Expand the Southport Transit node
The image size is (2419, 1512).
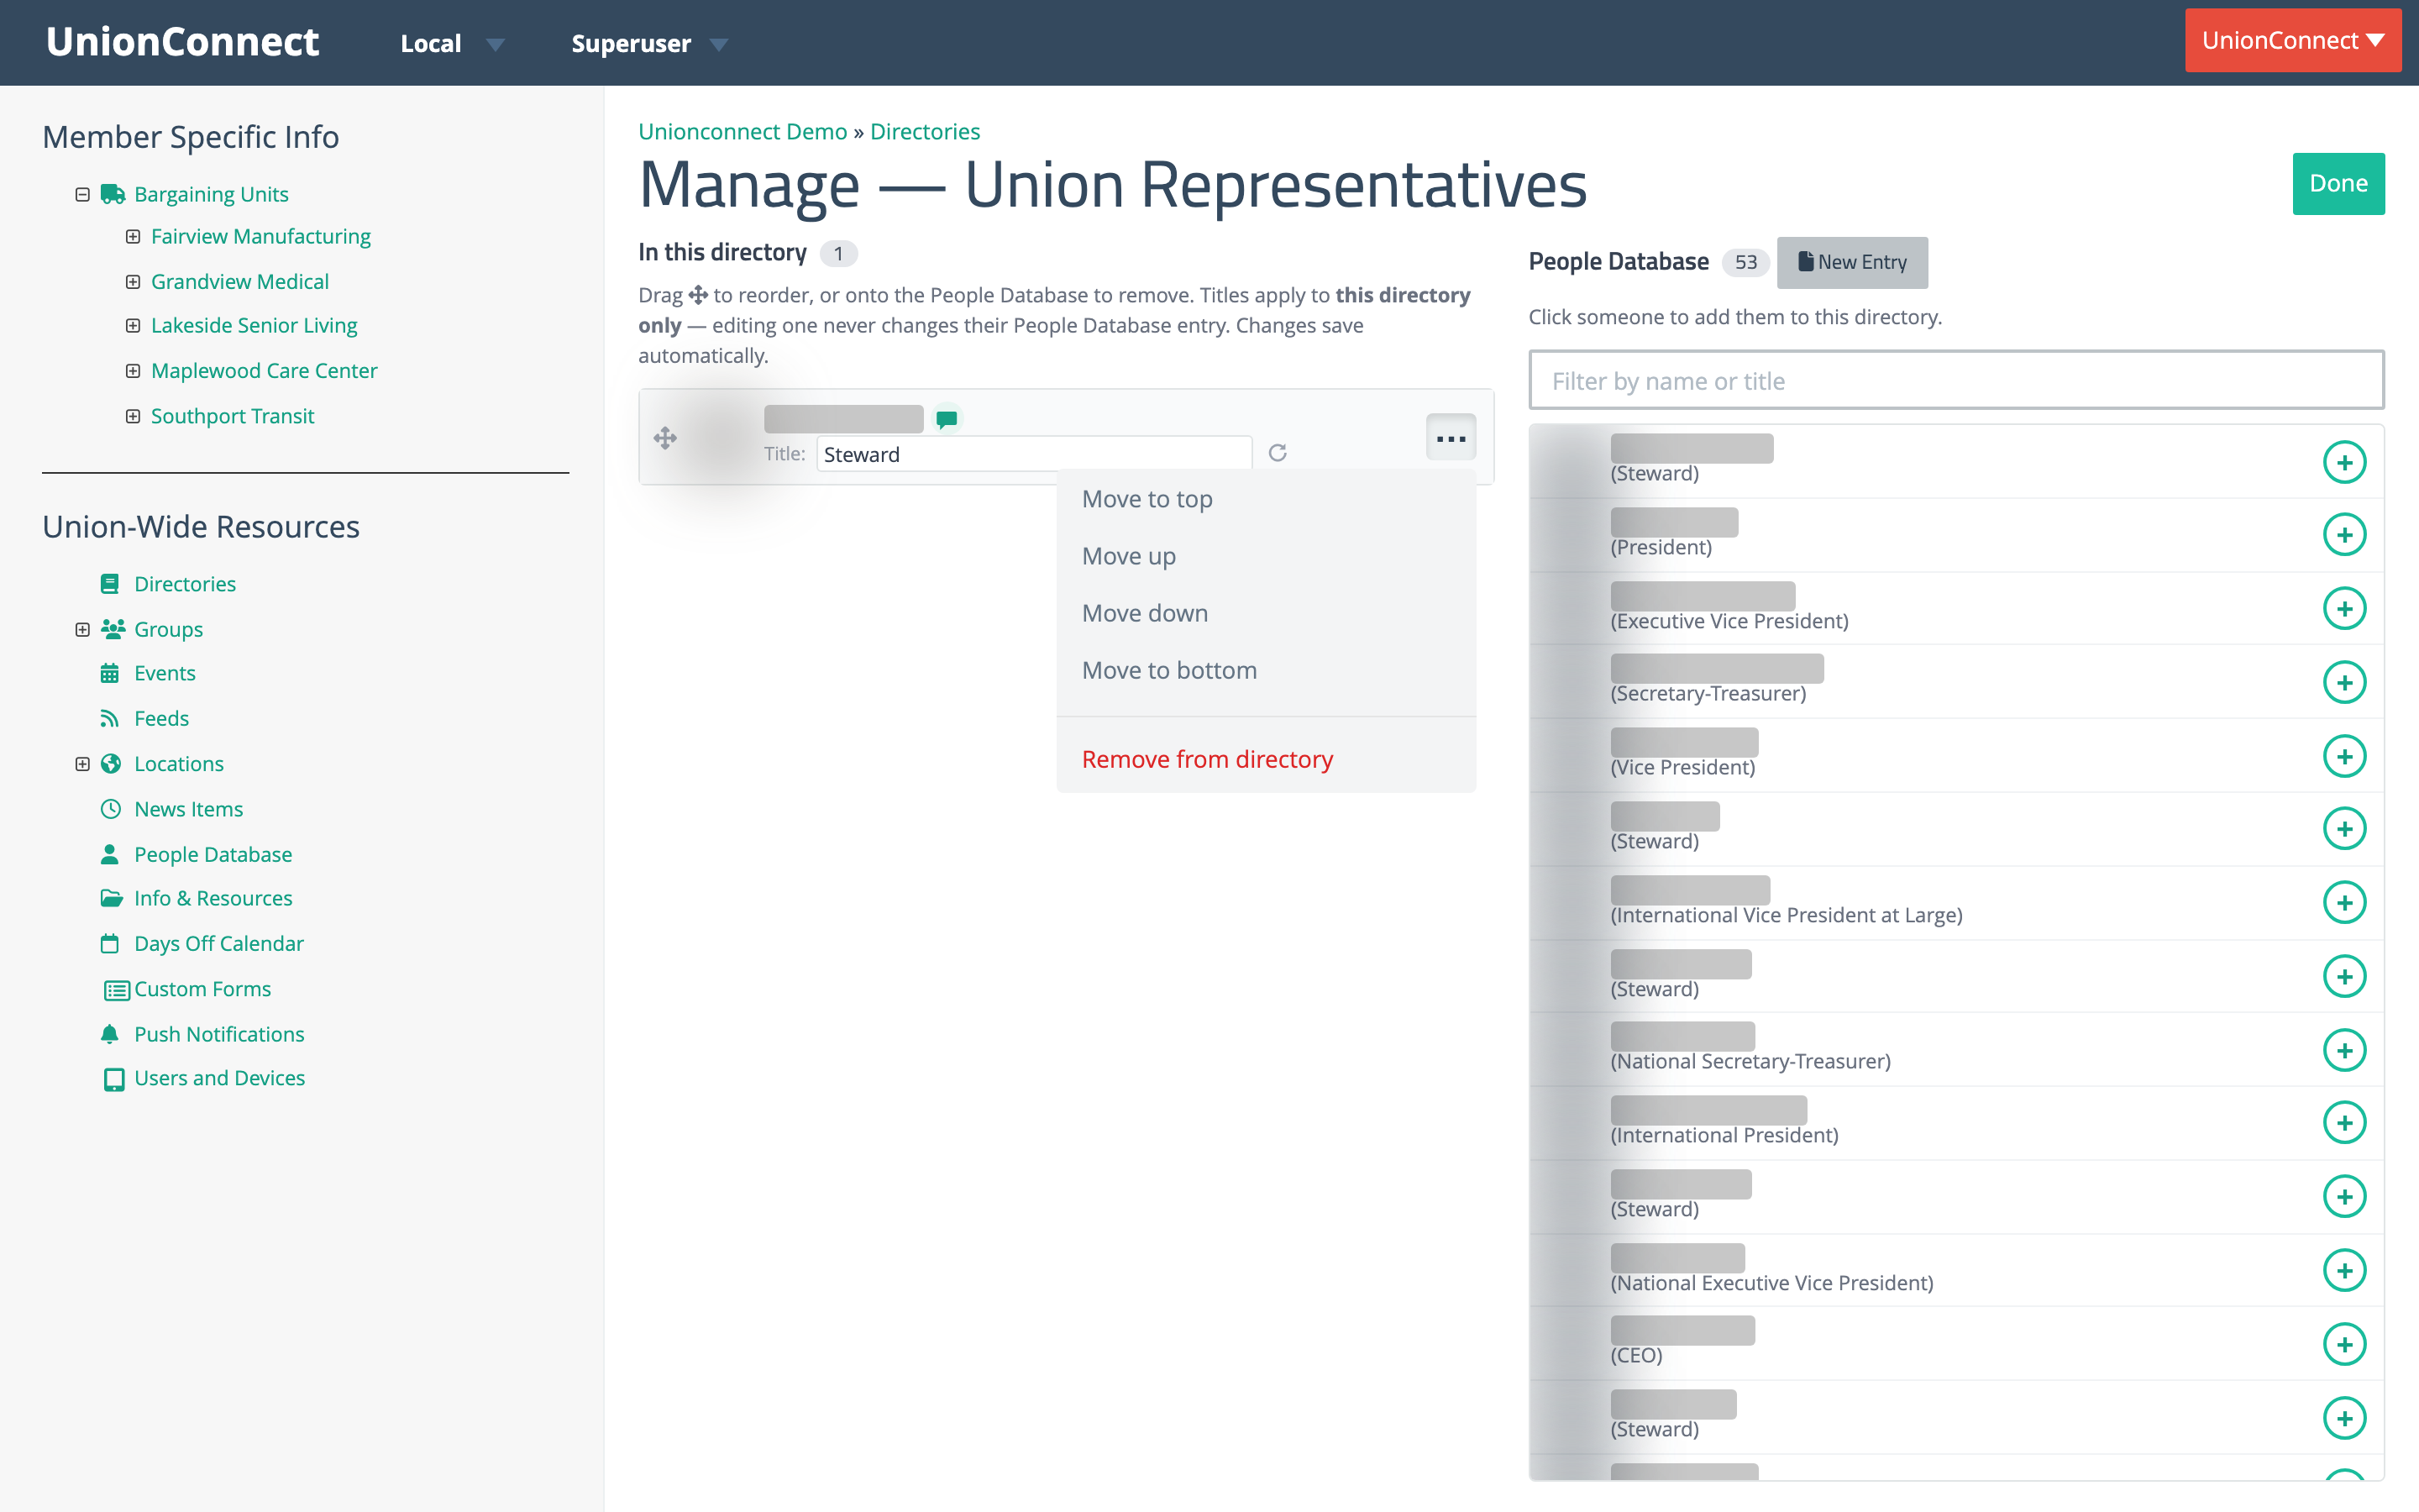pyautogui.click(x=132, y=416)
